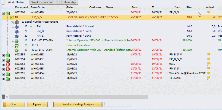Click the Open button
Image resolution: width=222 pixels, height=110 pixels.
point(14,104)
